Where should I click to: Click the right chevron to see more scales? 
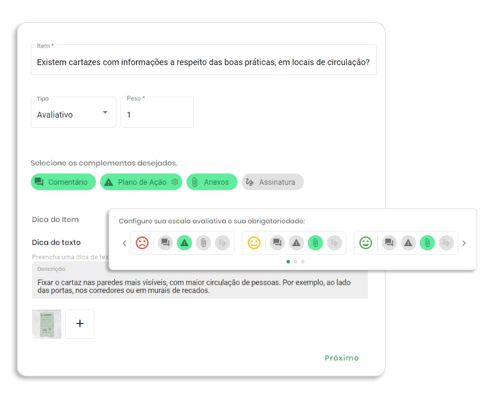tap(464, 243)
